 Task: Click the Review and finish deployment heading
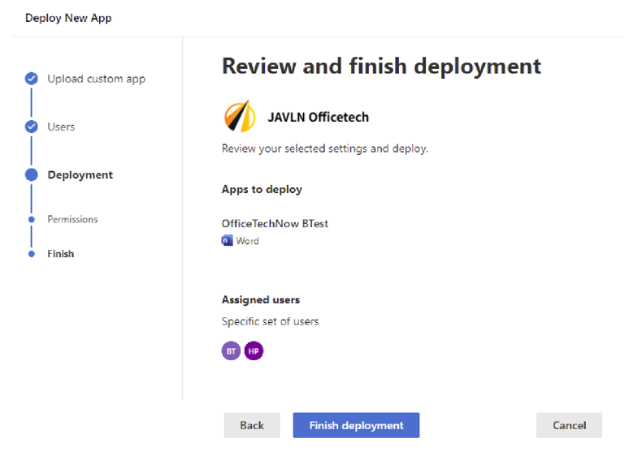click(x=381, y=66)
